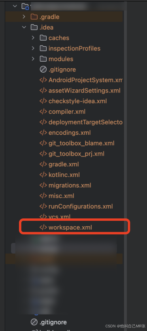The width and height of the screenshot is (147, 331).
Task: Select runConfigurations.xml file name
Action: [81, 206]
